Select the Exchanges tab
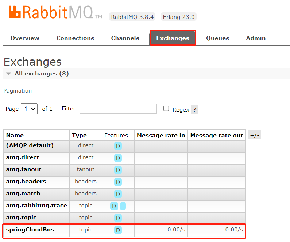The height and width of the screenshot is (242, 290). click(173, 38)
